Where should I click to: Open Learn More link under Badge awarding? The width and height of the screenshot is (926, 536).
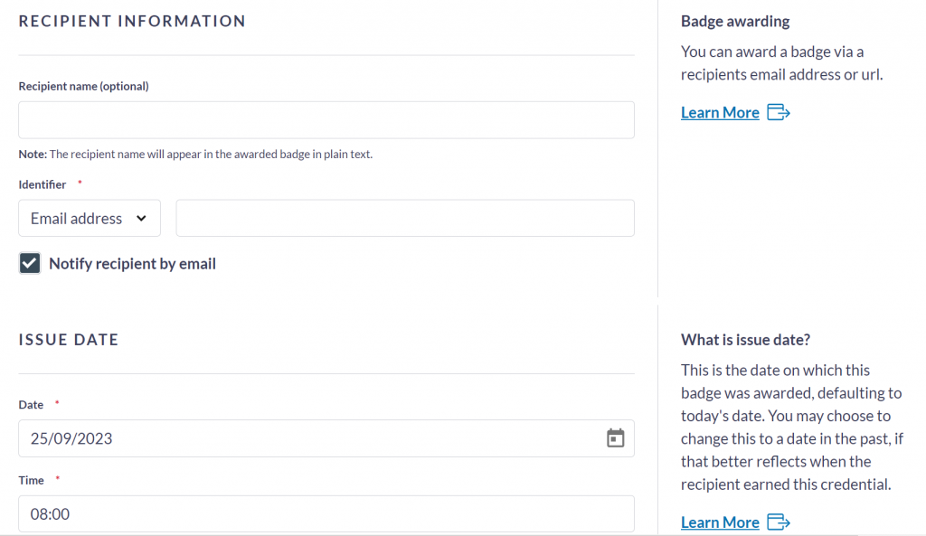[x=720, y=112]
